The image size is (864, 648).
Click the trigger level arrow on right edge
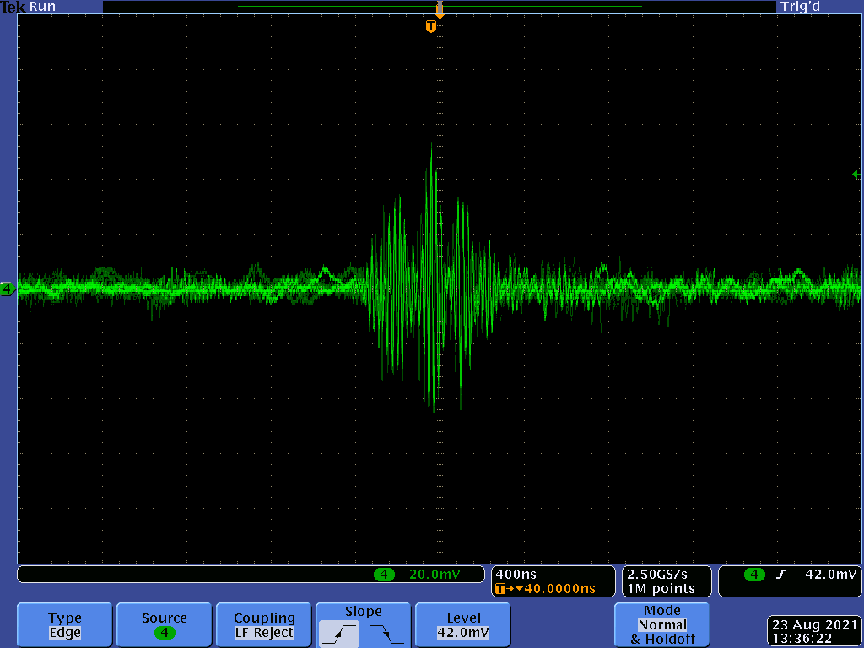pos(856,175)
